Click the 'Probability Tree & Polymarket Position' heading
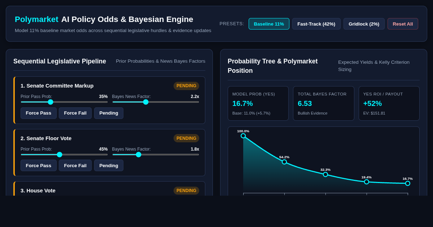Image resolution: width=433 pixels, height=227 pixels. click(272, 66)
